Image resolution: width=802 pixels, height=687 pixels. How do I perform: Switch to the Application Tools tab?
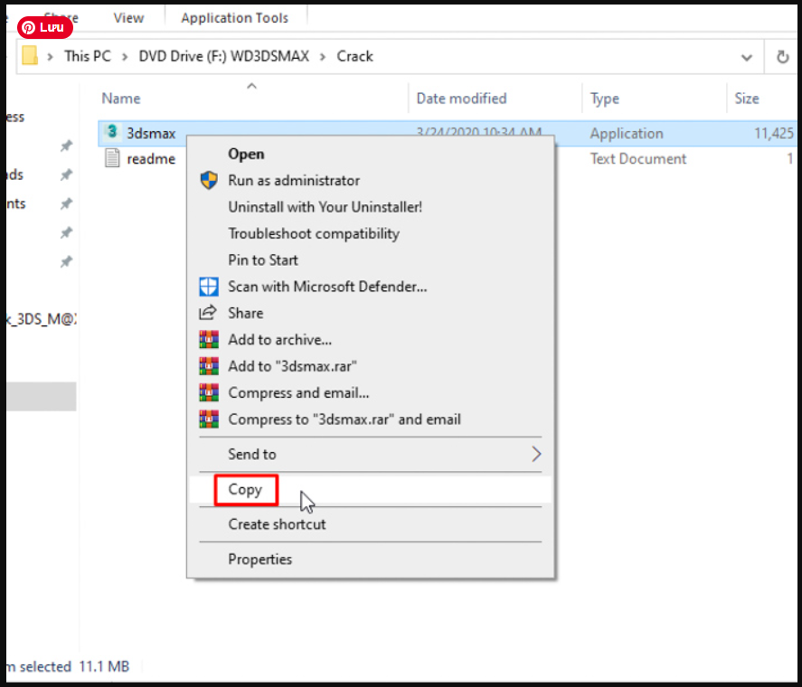tap(234, 17)
